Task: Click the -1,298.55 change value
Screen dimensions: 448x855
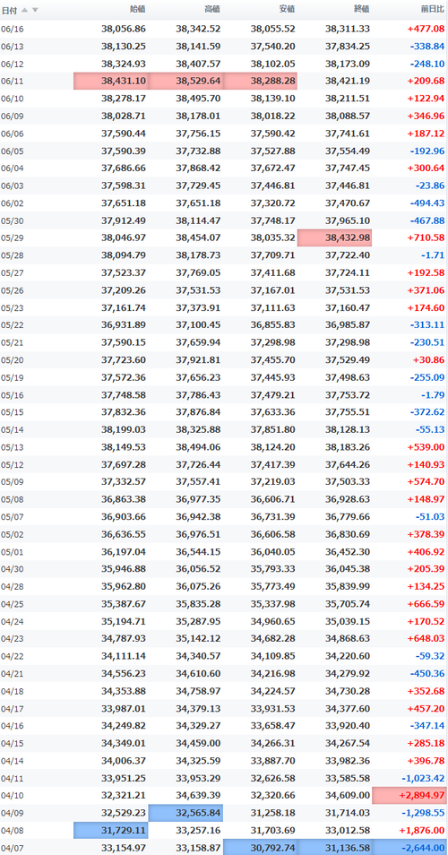Action: [423, 813]
